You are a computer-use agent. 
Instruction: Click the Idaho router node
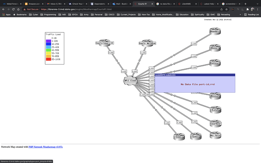(179, 137)
